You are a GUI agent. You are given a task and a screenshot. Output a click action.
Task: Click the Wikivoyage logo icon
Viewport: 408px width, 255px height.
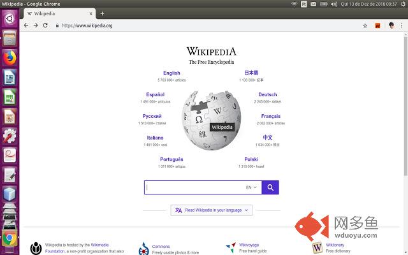[x=231, y=248]
